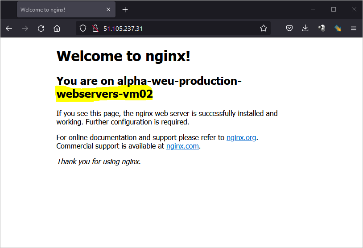Open the Firefox application menu
This screenshot has width=363, height=248.
[354, 28]
